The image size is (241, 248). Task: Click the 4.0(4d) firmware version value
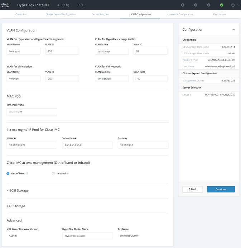tap(13, 235)
